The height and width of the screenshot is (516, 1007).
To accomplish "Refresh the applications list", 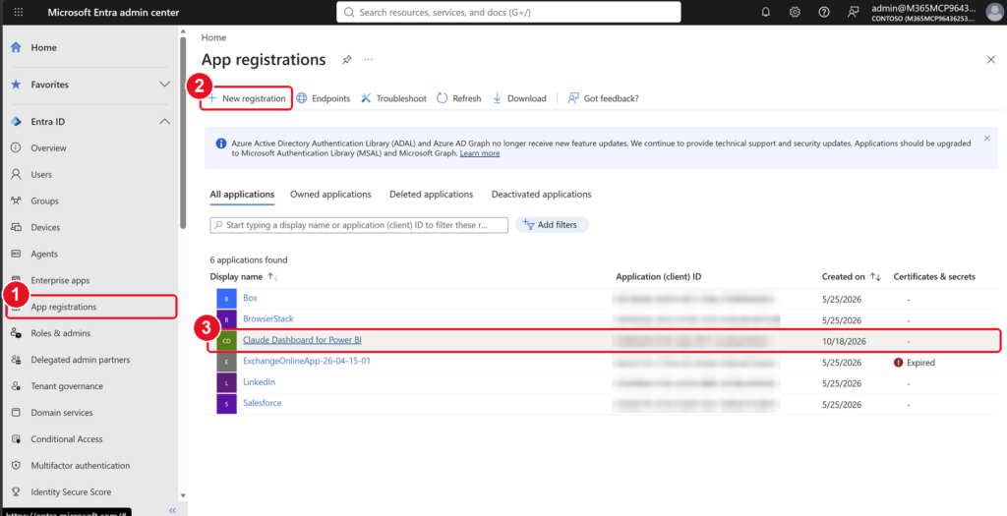I will pos(459,98).
